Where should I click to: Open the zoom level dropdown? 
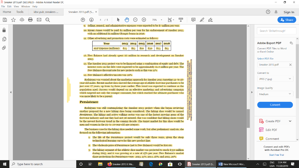(161, 20)
